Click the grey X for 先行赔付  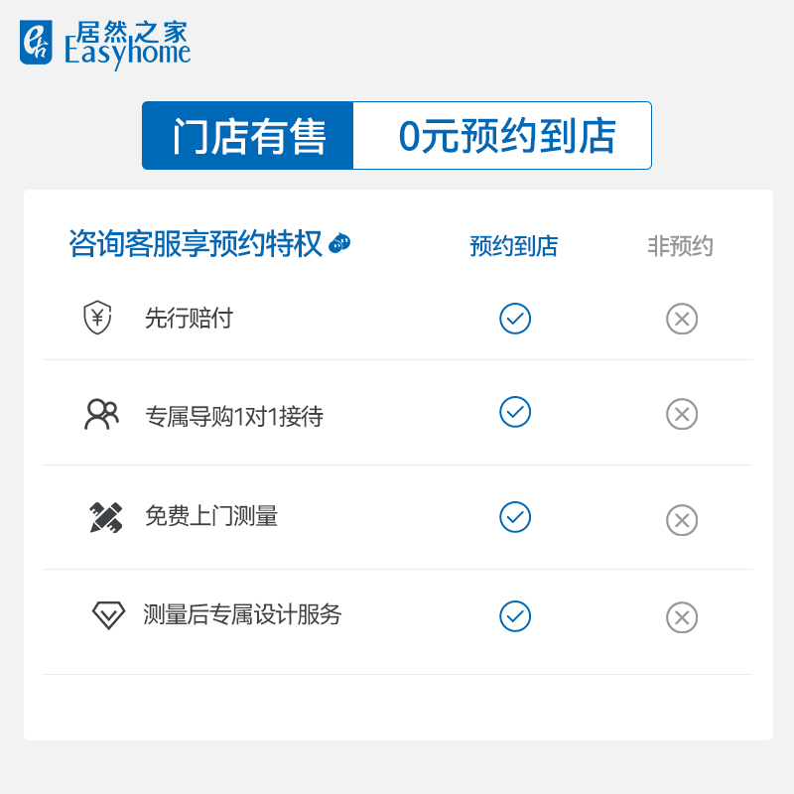click(x=682, y=319)
